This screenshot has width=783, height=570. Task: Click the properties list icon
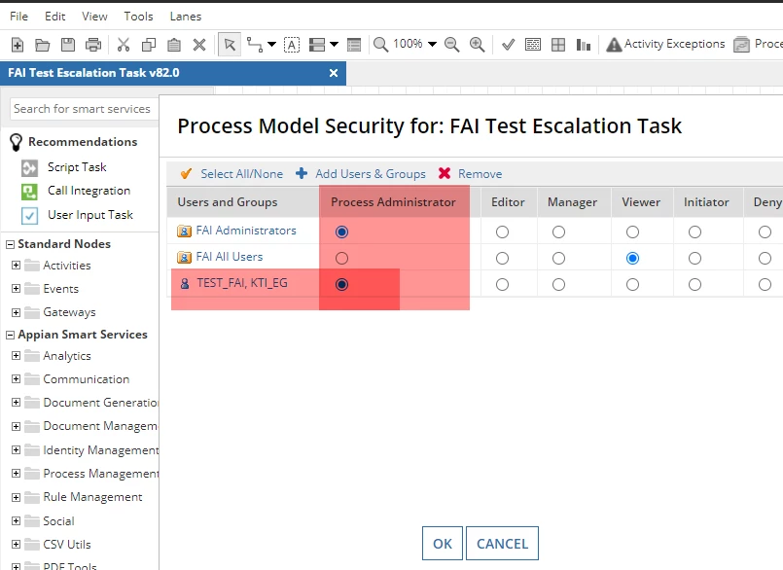354,45
